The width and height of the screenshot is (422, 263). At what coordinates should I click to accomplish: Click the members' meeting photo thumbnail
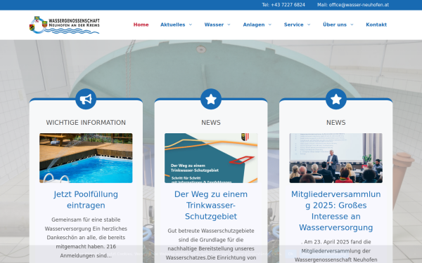point(336,158)
